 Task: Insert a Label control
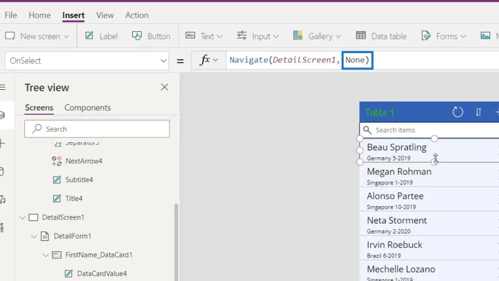pyautogui.click(x=101, y=36)
